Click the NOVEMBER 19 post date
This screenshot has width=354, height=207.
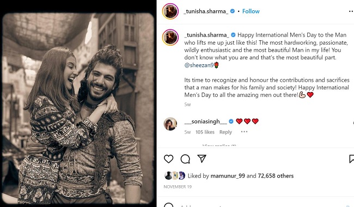[178, 187]
